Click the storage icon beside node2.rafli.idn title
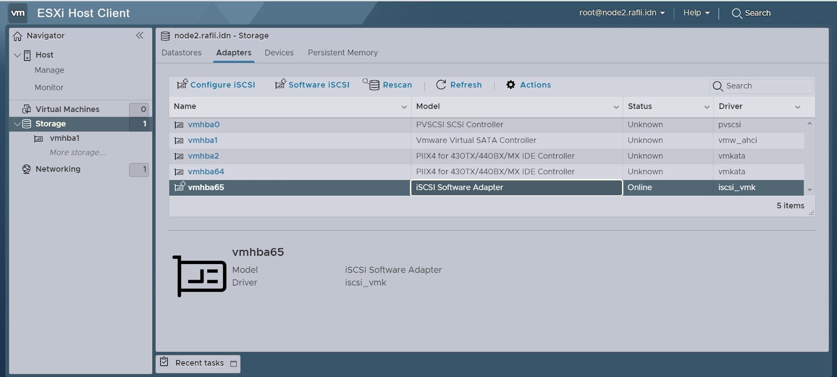 pyautogui.click(x=165, y=36)
